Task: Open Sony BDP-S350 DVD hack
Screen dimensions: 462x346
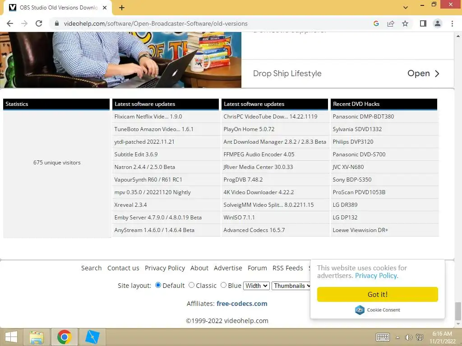Action: click(x=352, y=180)
